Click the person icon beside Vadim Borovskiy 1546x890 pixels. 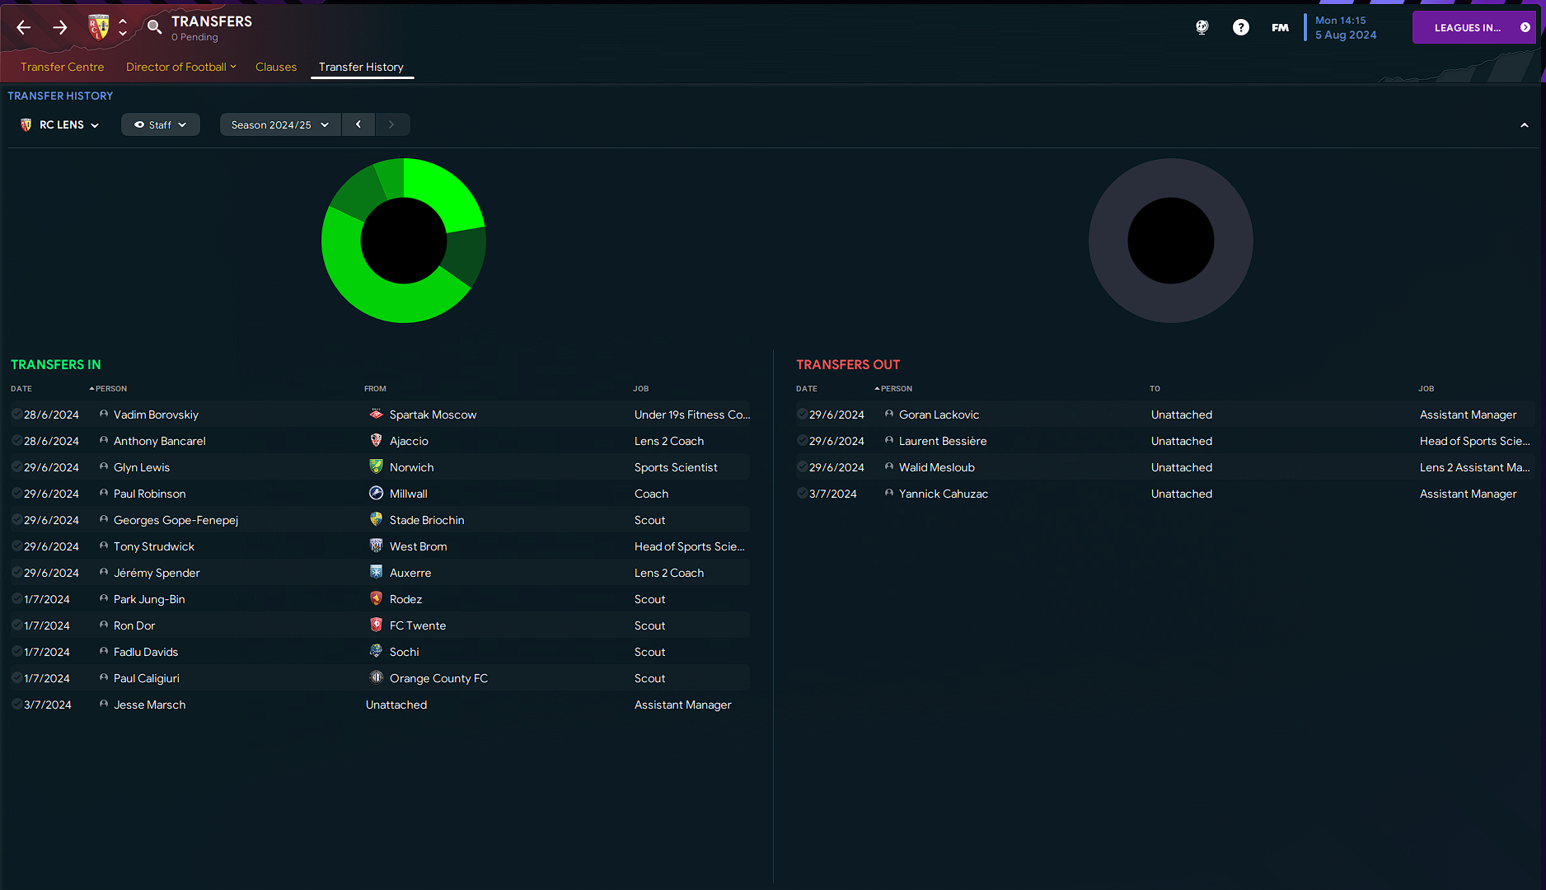coord(104,415)
